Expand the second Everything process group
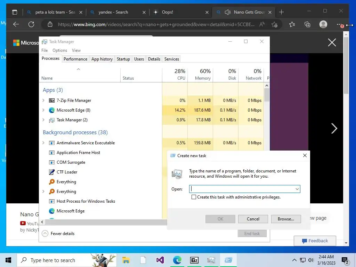 [x=43, y=192]
